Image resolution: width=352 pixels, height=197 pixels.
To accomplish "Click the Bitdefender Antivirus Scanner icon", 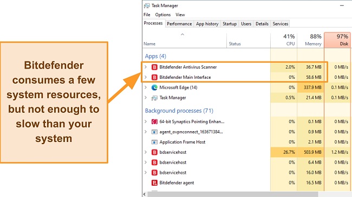I will click(x=154, y=67).
